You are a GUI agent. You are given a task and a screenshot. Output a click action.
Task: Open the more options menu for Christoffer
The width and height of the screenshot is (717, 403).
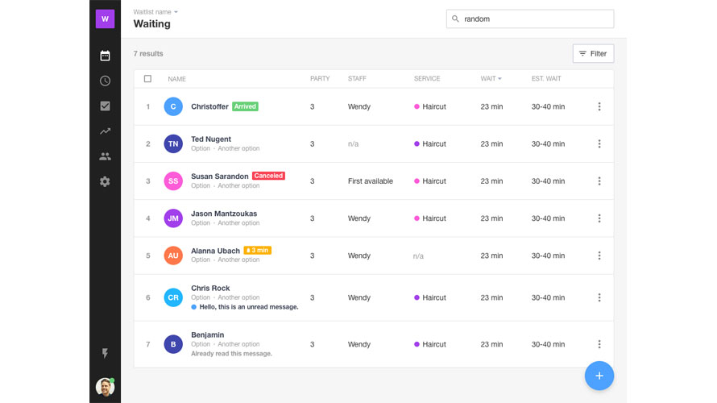599,106
